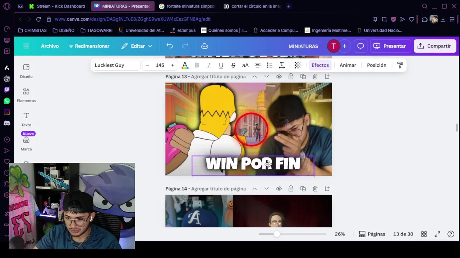Click the Páginas button
The height and width of the screenshot is (258, 460).
tap(372, 234)
